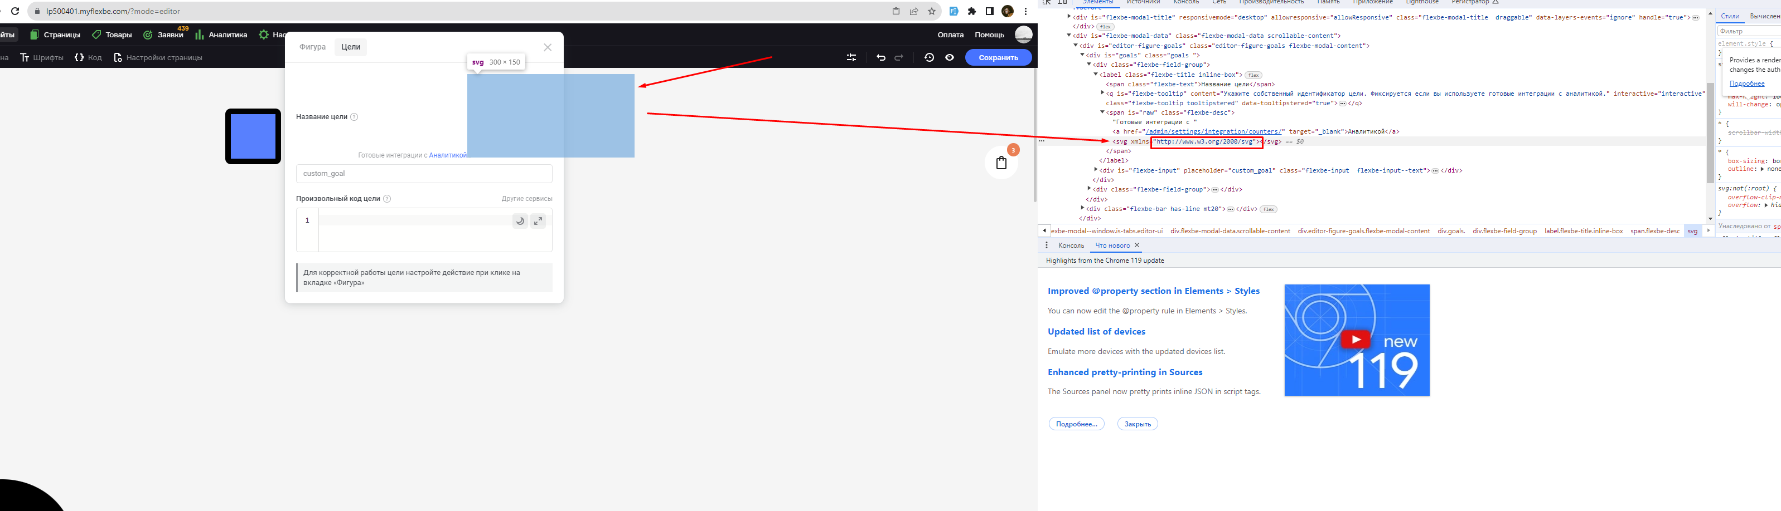The image size is (1781, 511).
Task: Open the Chrome extensions puzzle icon
Action: tap(971, 11)
